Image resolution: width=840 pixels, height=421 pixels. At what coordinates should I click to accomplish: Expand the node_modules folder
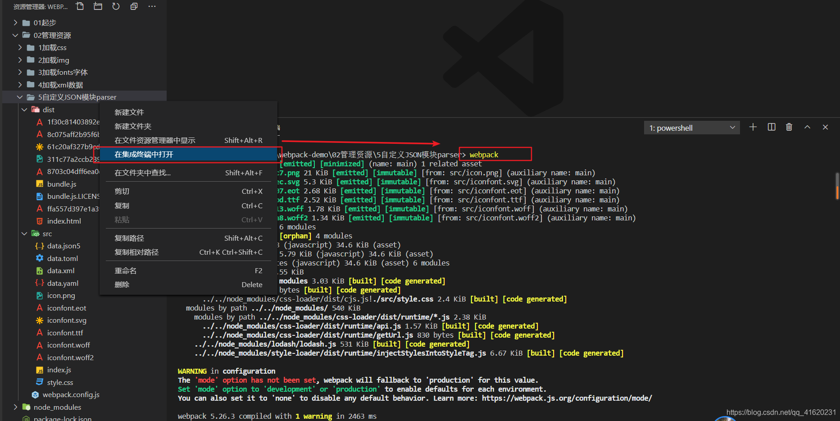point(15,407)
